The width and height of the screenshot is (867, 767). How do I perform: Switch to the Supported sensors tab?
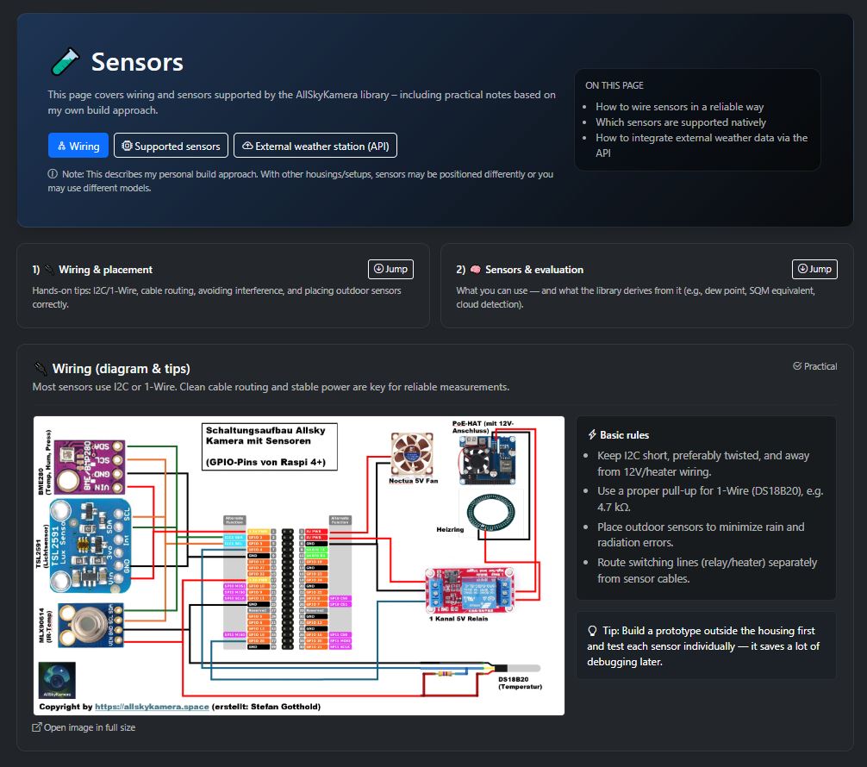(x=170, y=145)
